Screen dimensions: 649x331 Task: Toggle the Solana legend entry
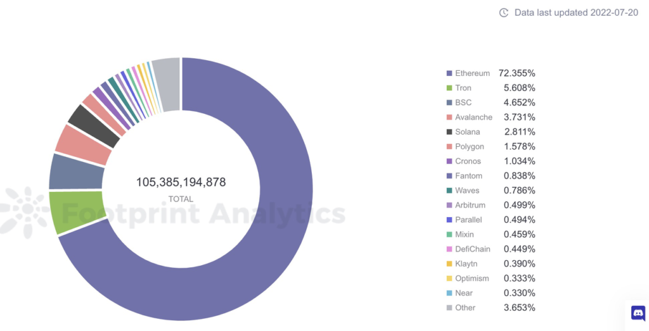coord(491,132)
